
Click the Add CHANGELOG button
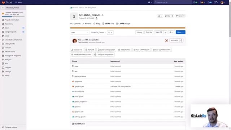[x=141, y=50]
